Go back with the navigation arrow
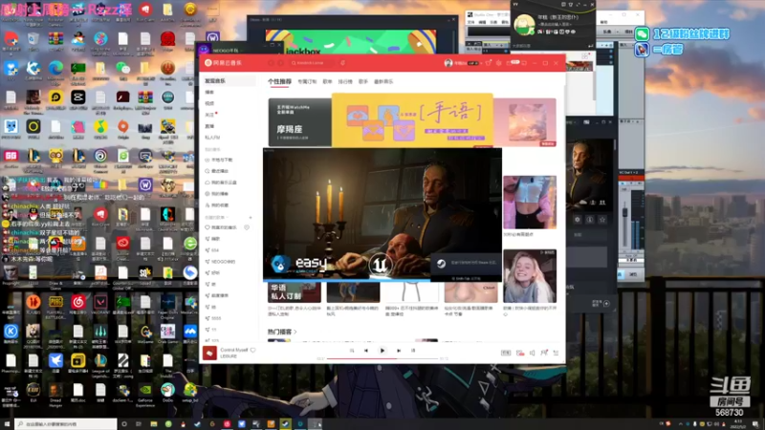Image resolution: width=765 pixels, height=430 pixels. [272, 63]
